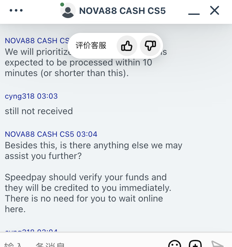Click the green online status dot
Viewport: 232px width, 247px height.
[x=62, y=5]
